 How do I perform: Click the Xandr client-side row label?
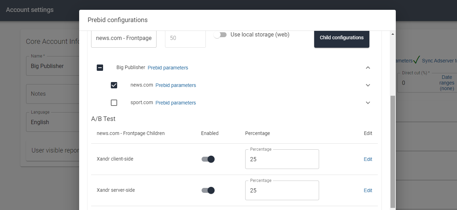(x=115, y=159)
